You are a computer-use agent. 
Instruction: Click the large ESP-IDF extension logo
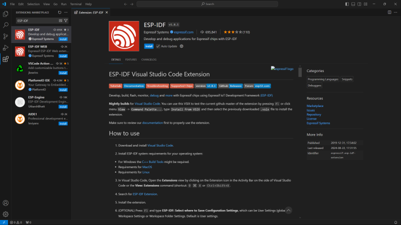pyautogui.click(x=124, y=36)
